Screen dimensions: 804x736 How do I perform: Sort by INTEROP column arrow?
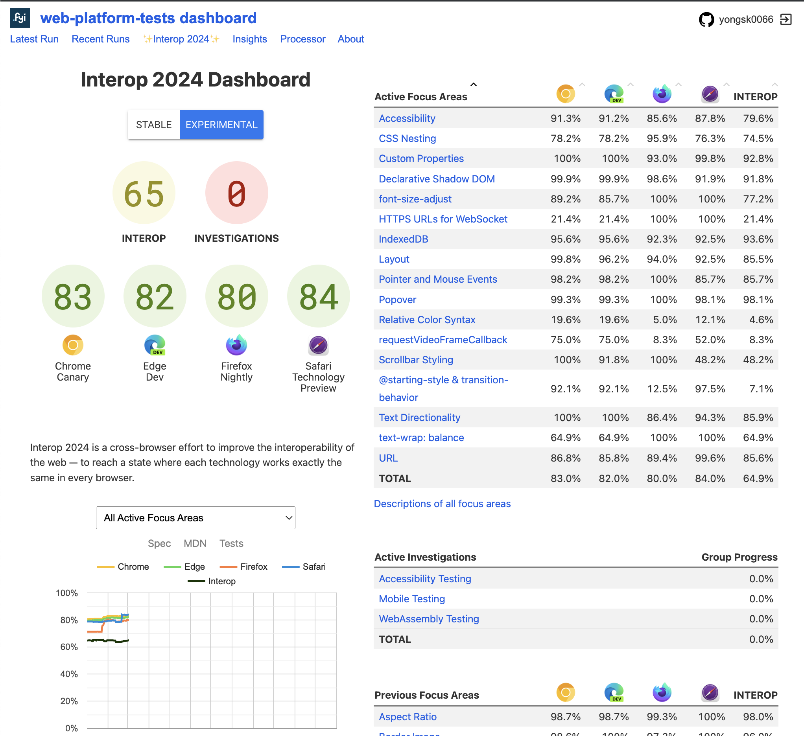click(x=774, y=85)
